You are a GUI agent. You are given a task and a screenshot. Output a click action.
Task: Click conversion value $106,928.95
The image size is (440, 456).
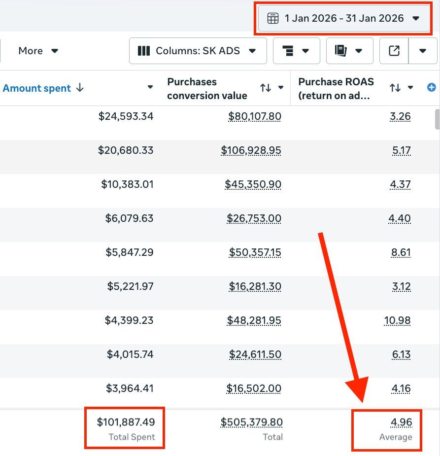(x=251, y=150)
